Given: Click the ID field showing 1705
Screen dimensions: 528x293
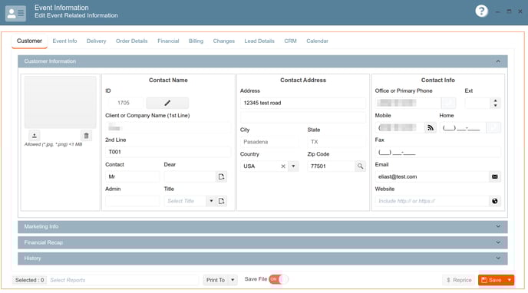Looking at the screenshot, I should point(125,103).
